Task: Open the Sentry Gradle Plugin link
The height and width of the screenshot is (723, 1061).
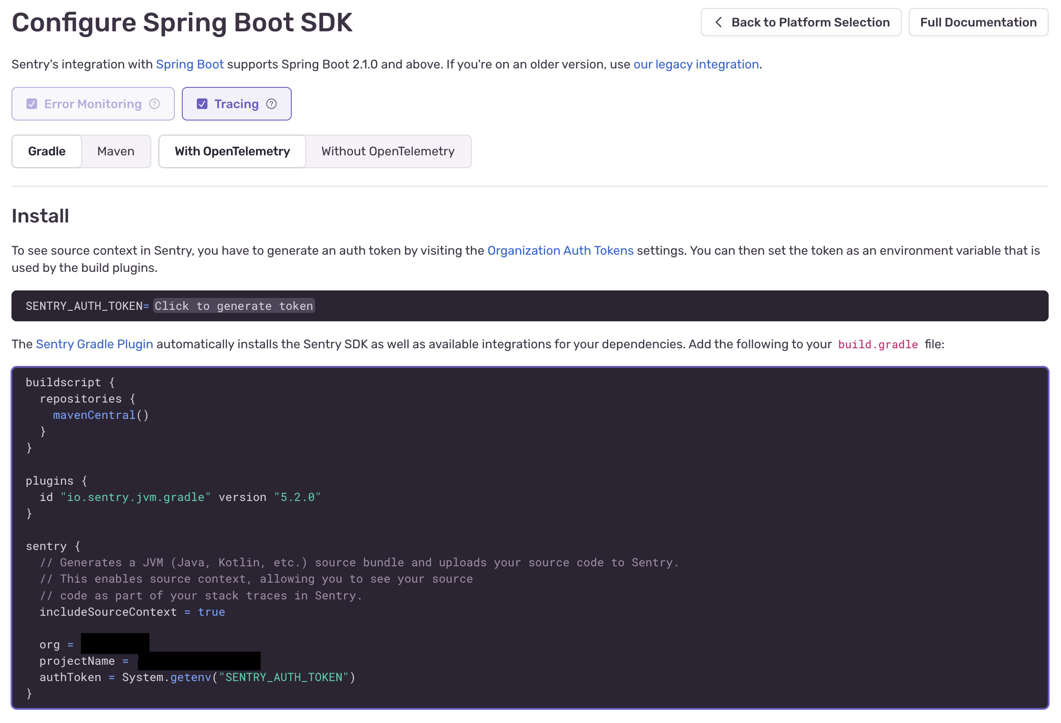Action: point(94,344)
